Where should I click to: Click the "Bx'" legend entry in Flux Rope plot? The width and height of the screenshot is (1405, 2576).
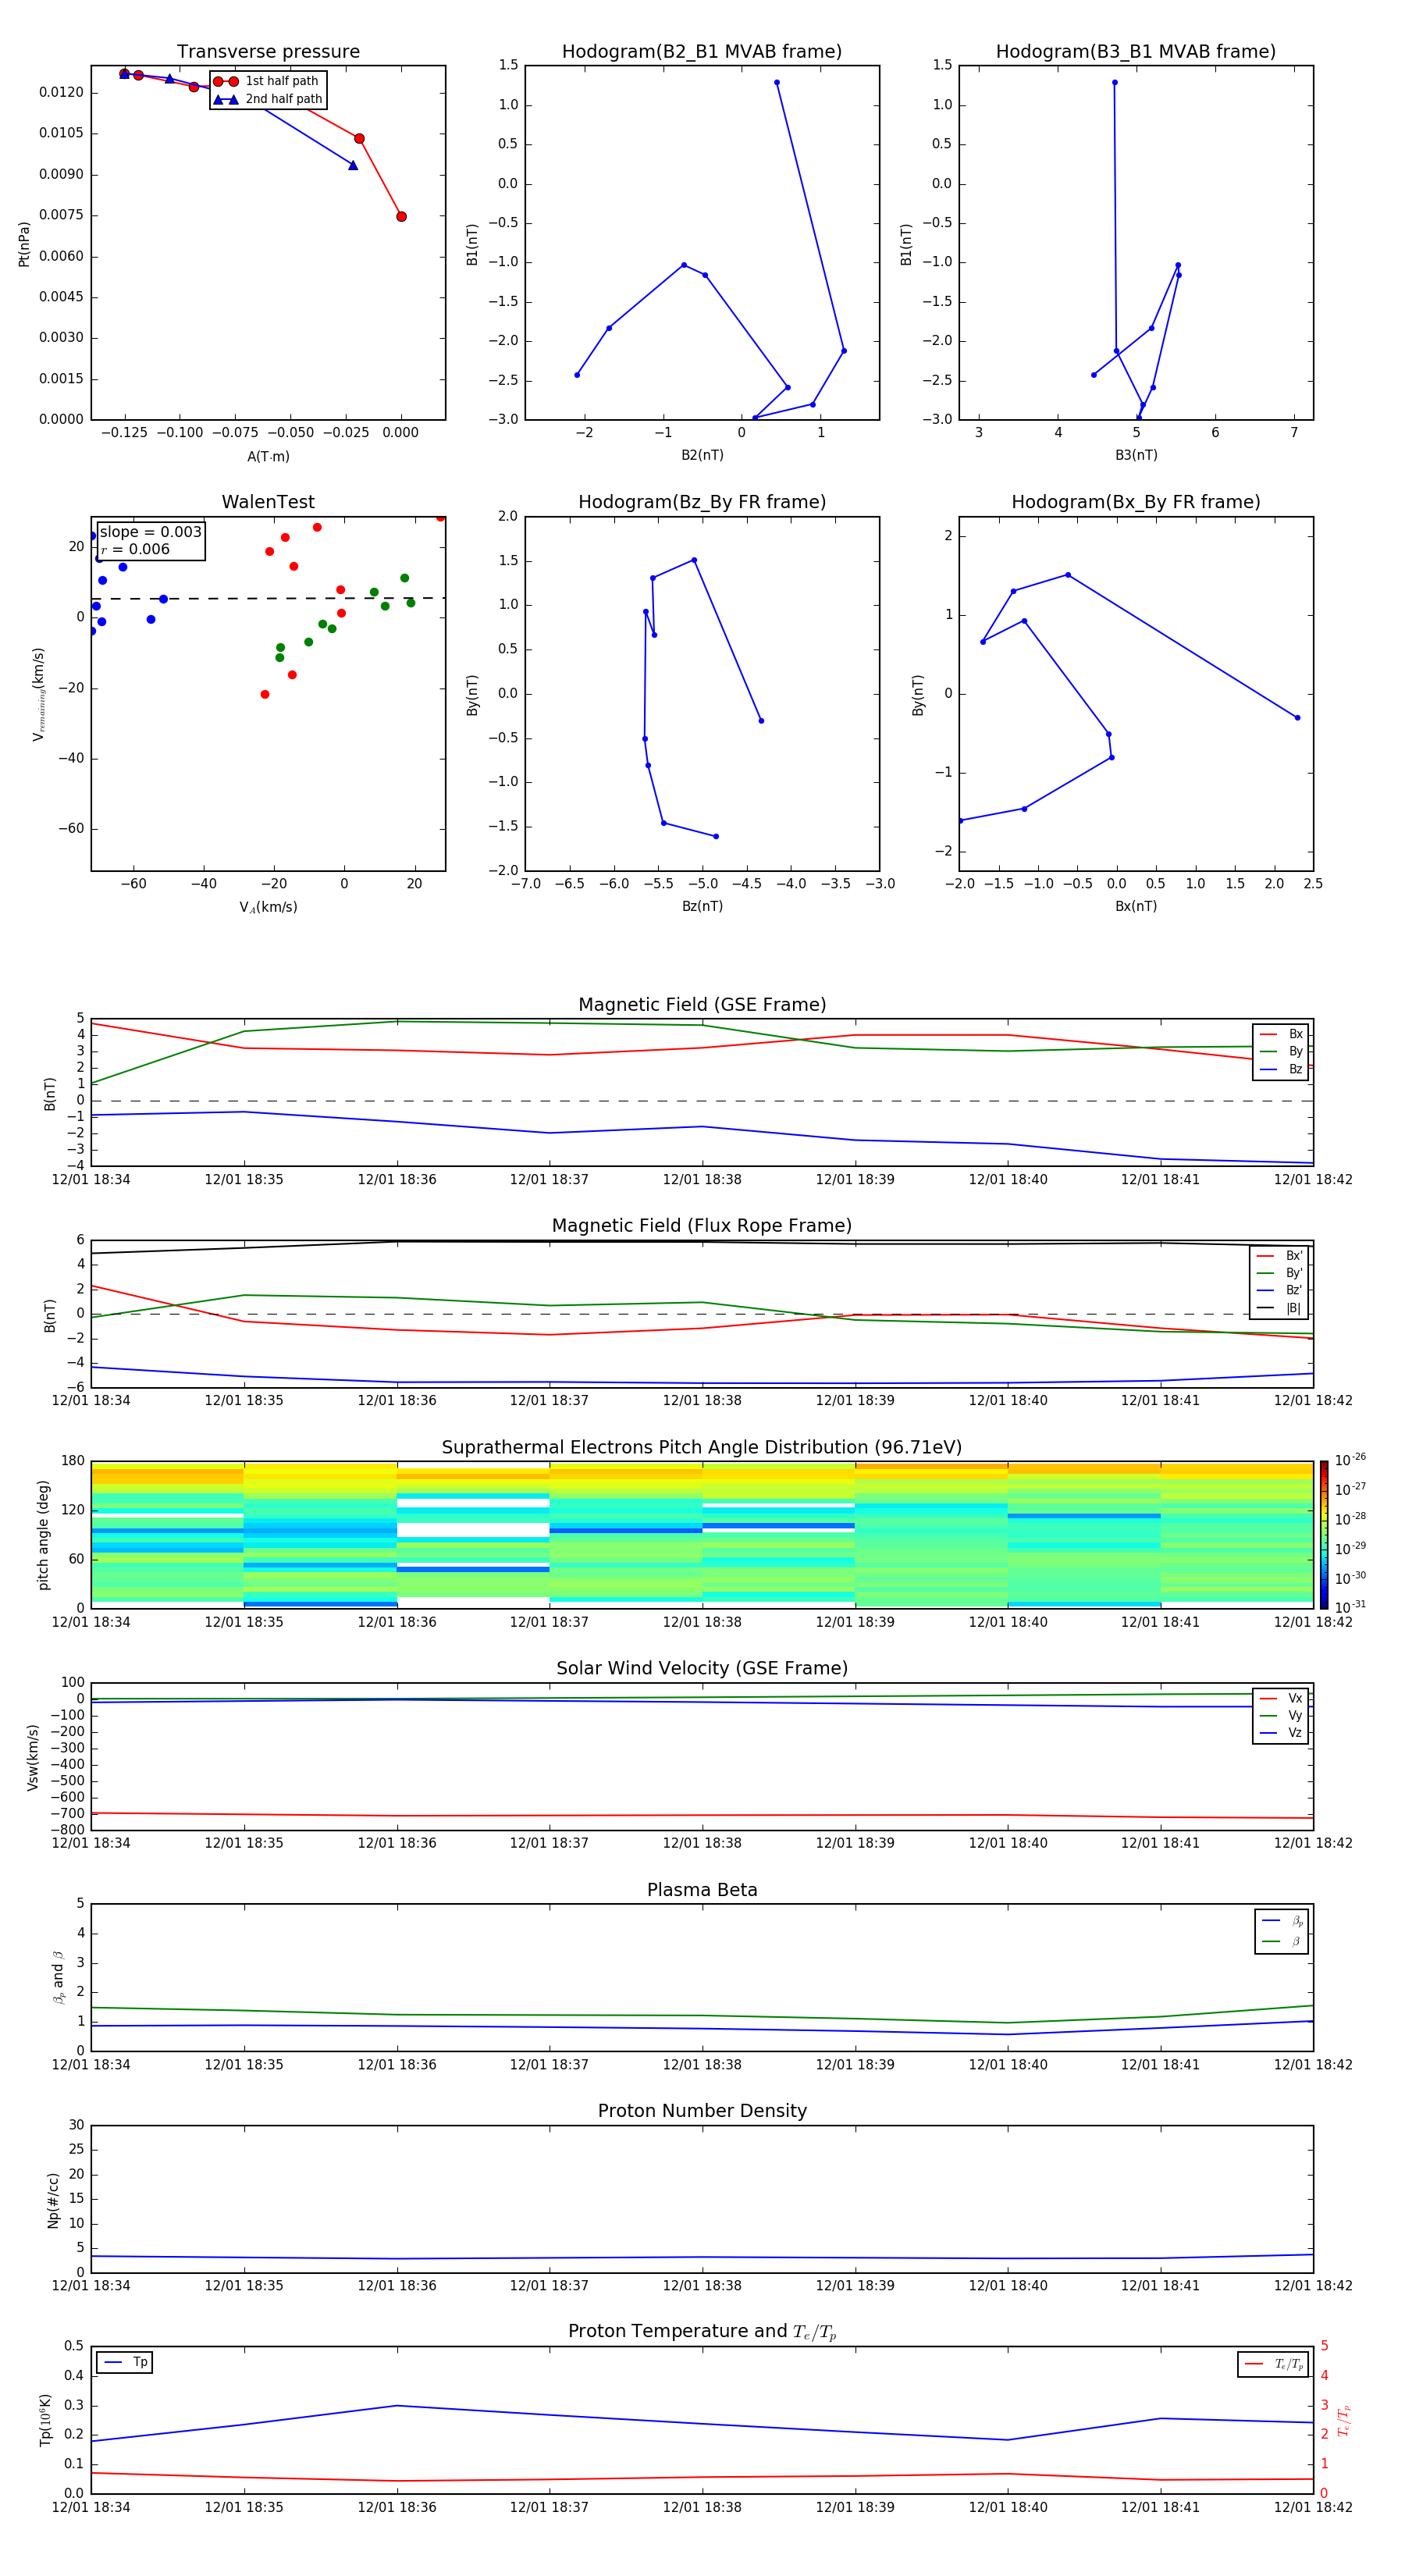click(1279, 1256)
